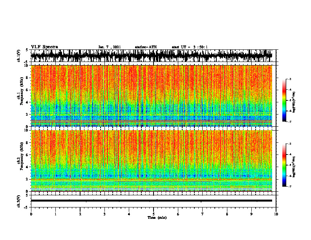Click the "start UT = 3:50:1" header text
Image resolution: width=311 pixels, height=240 pixels.
click(190, 47)
